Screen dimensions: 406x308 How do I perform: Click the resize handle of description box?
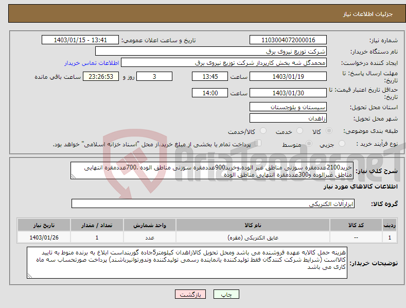click(74, 176)
